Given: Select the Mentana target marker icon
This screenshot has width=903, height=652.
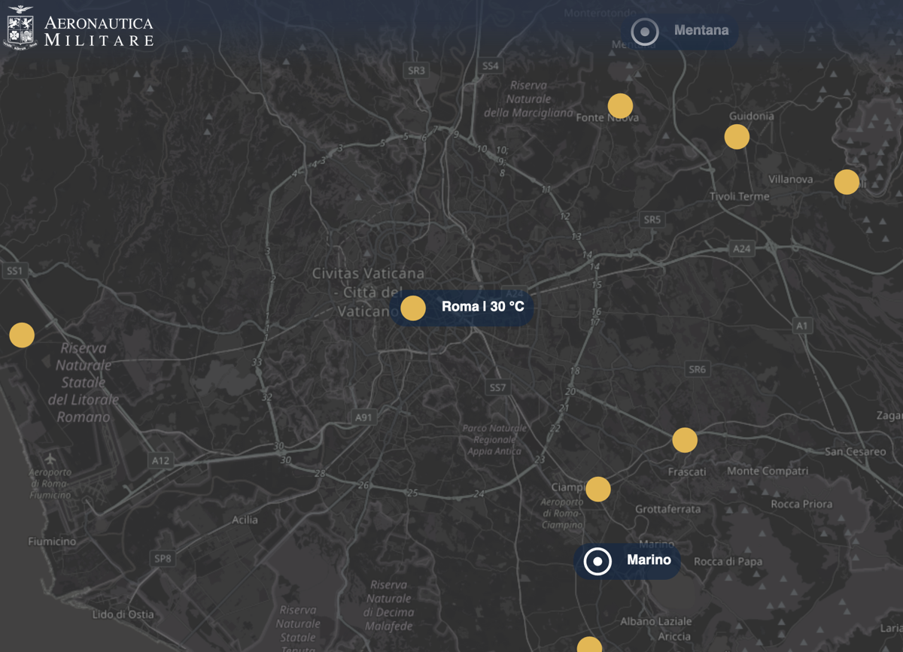Looking at the screenshot, I should [x=645, y=32].
